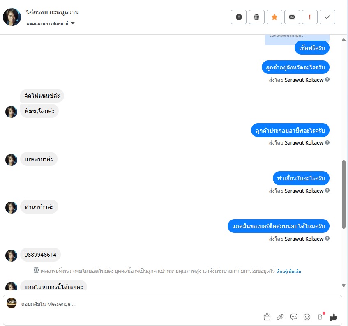This screenshot has height=326, width=348.
Task: Mark conversation as spam with octagon icon
Action: click(x=239, y=17)
